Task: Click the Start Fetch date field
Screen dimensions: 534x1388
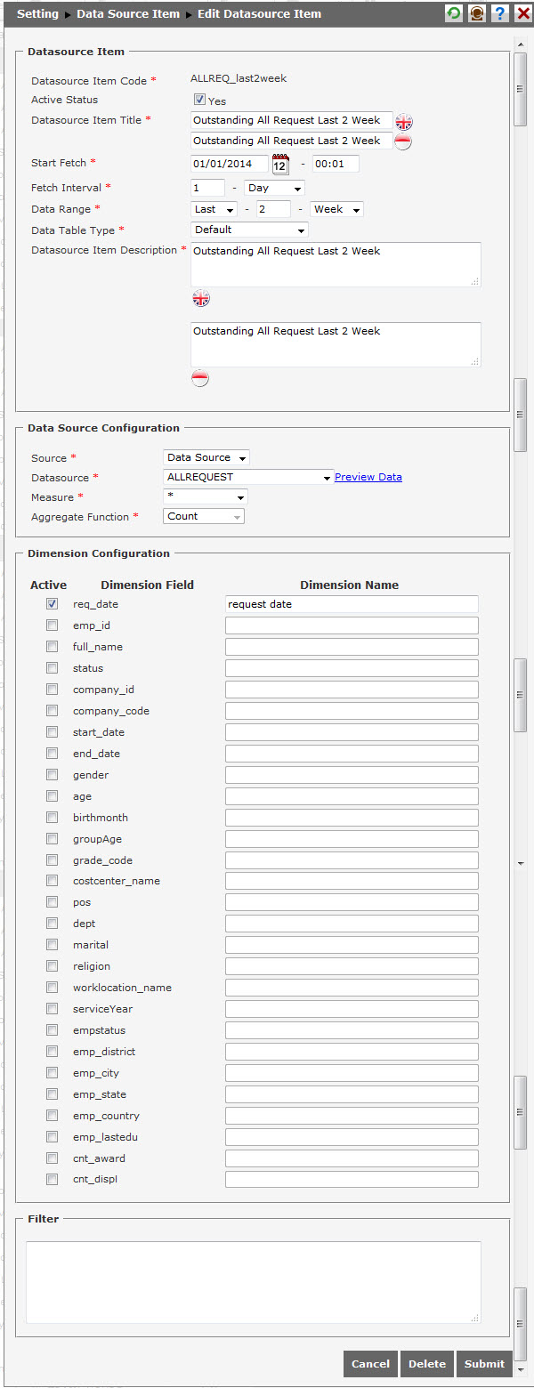Action: (230, 164)
